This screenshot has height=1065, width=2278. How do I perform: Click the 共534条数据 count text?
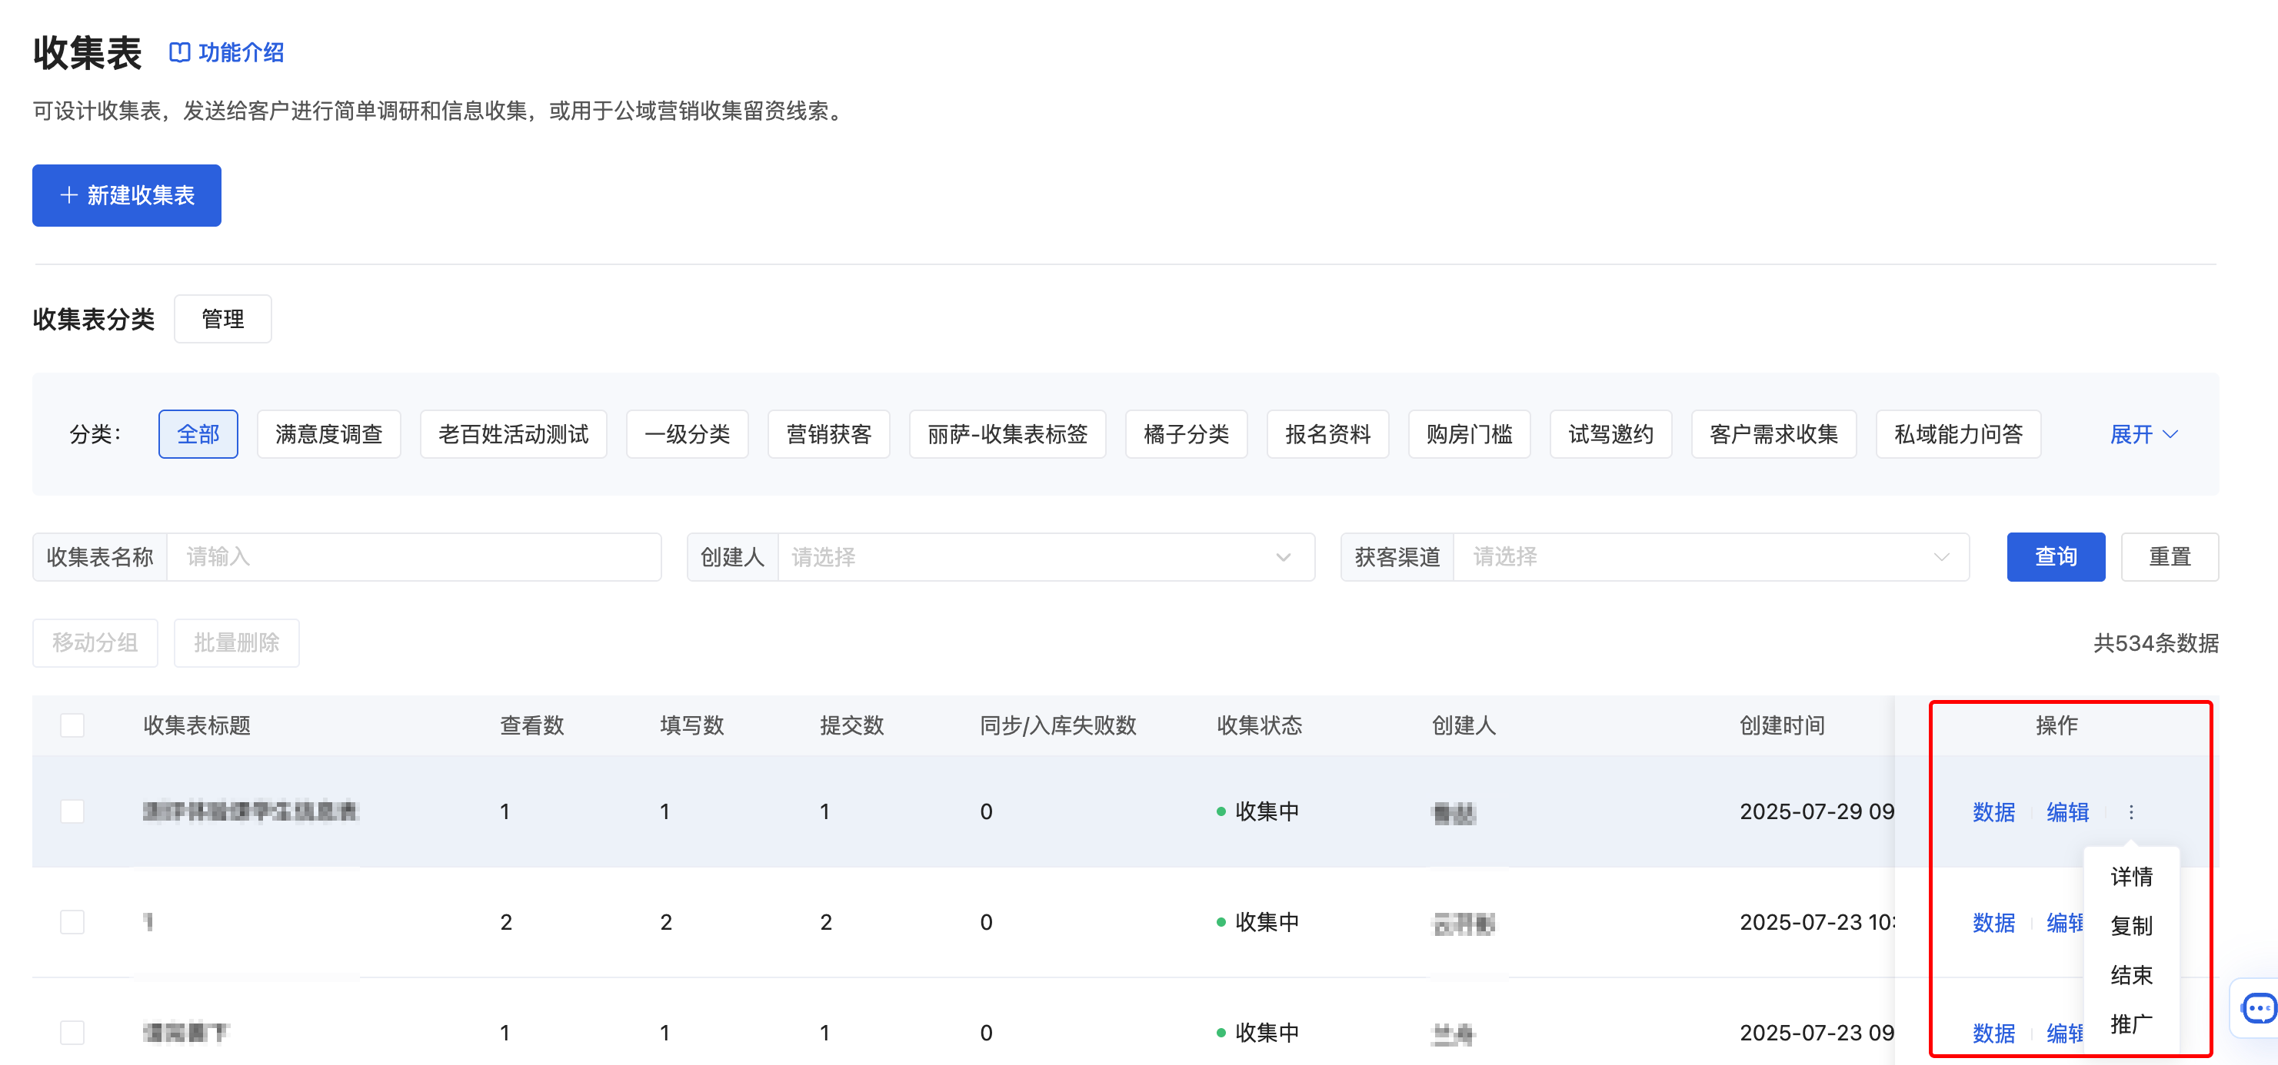click(2156, 642)
